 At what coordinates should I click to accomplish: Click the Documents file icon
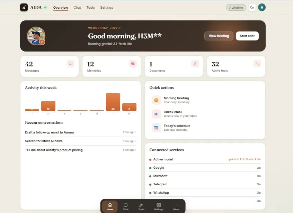(x=195, y=64)
